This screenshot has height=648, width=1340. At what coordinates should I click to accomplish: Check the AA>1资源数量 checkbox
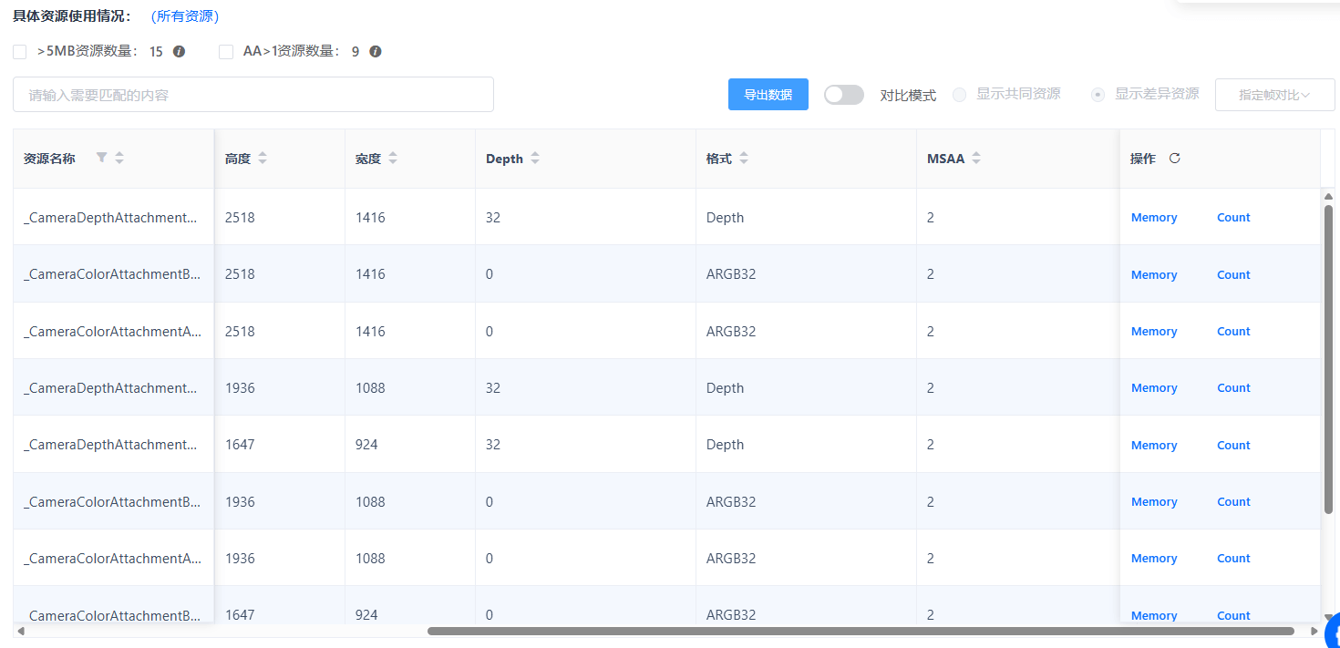[226, 52]
